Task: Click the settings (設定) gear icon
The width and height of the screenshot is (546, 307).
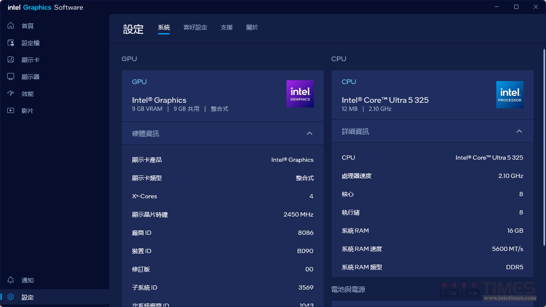Action: [11, 297]
